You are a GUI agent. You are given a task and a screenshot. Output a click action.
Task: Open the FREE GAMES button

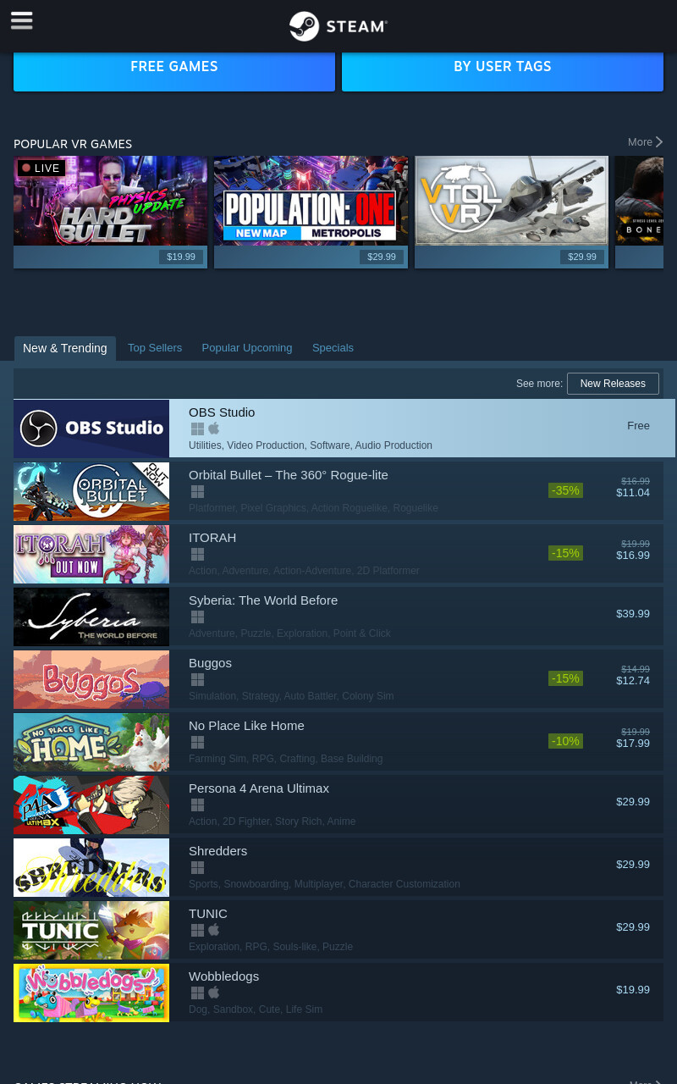174,67
